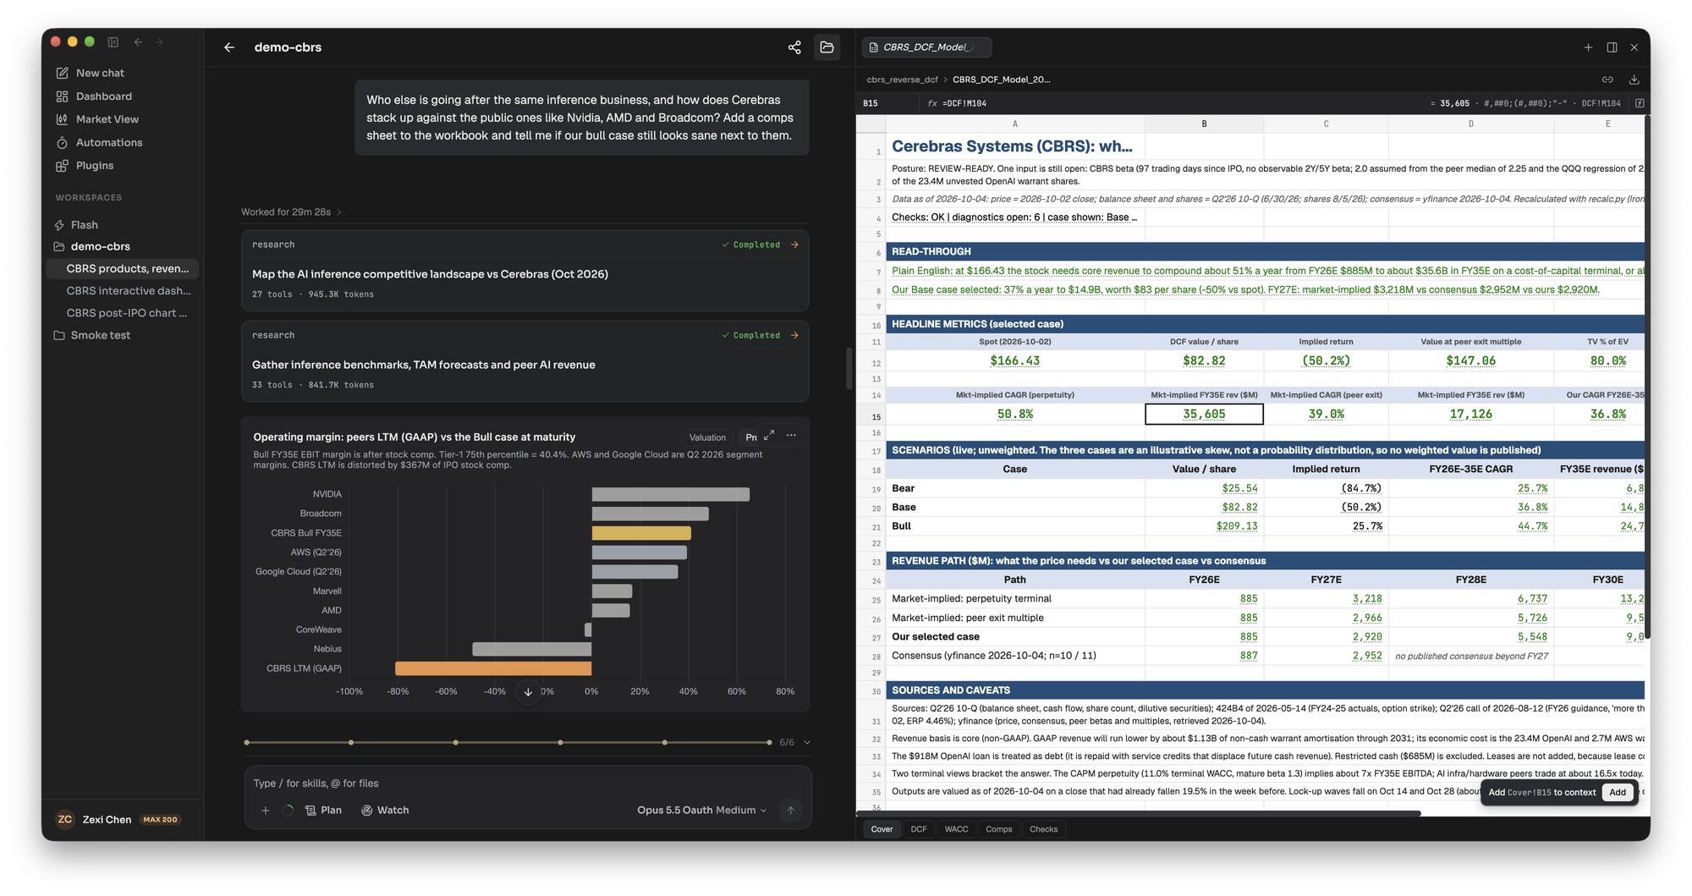Open Market View
1692x896 pixels.
pyautogui.click(x=107, y=119)
